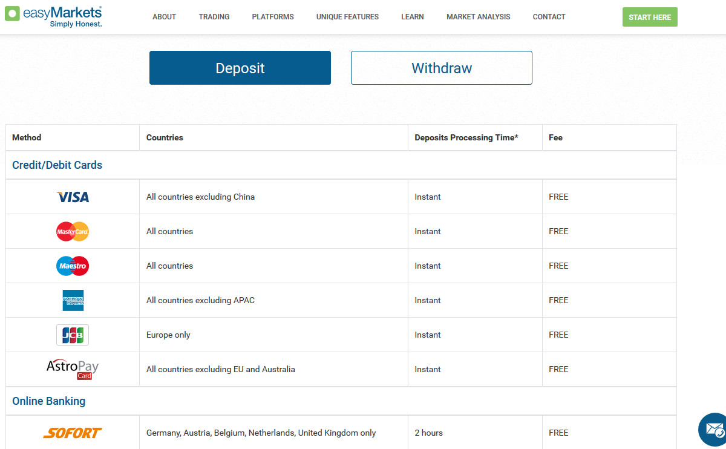
Task: Open the TRADING menu
Action: (x=214, y=17)
